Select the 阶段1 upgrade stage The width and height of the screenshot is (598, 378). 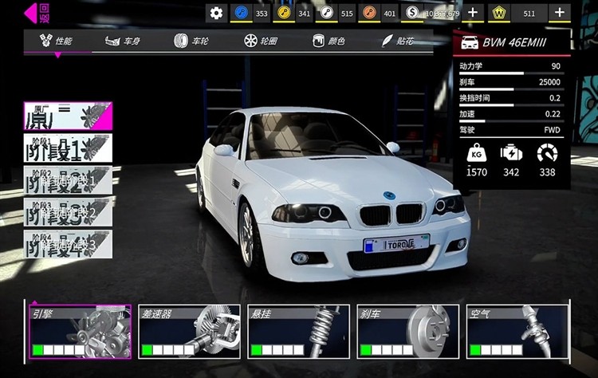pyautogui.click(x=68, y=148)
